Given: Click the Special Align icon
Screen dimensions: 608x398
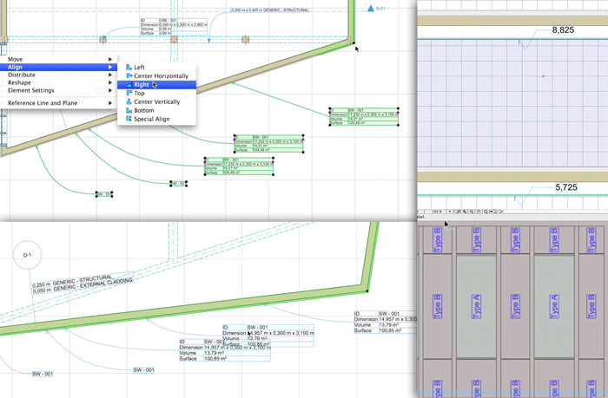Looking at the screenshot, I should pyautogui.click(x=129, y=119).
